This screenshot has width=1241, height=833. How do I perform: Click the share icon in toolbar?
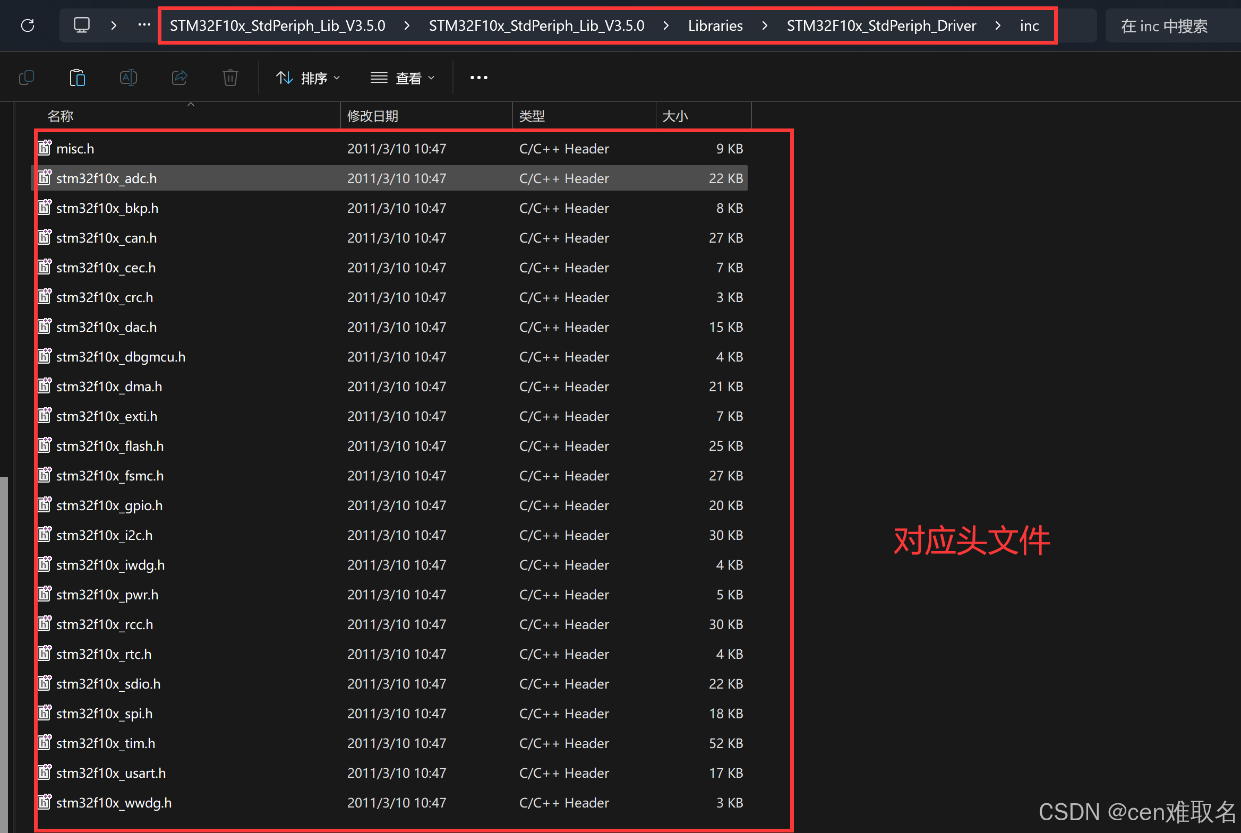[x=179, y=78]
